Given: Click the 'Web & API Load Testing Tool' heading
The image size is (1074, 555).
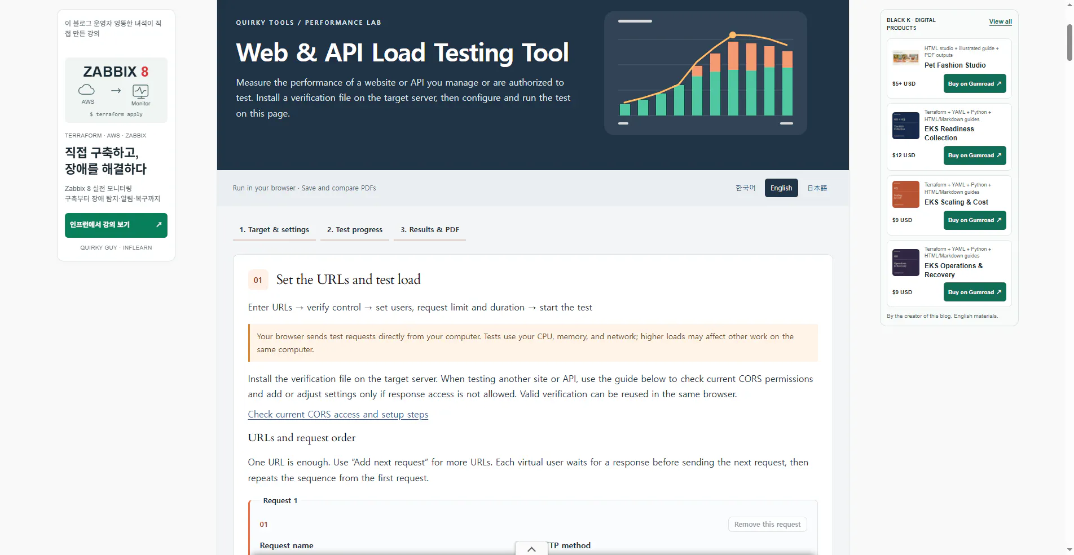Looking at the screenshot, I should (402, 53).
